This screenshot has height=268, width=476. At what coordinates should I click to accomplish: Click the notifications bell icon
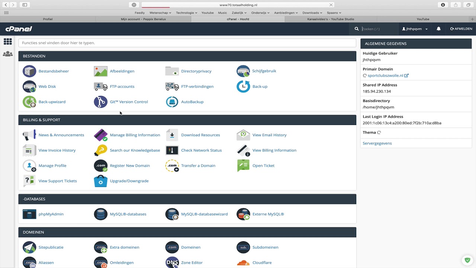438,29
